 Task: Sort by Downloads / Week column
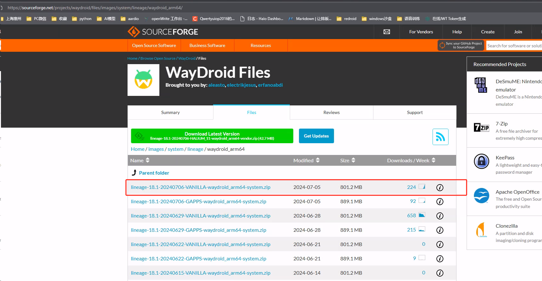point(411,161)
